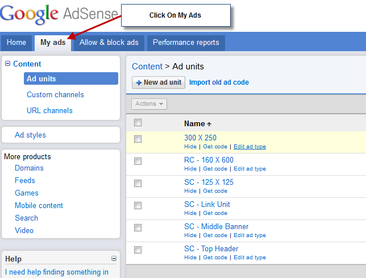Image resolution: width=366 pixels, height=278 pixels.
Task: Click the New ad unit button
Action: pos(159,82)
